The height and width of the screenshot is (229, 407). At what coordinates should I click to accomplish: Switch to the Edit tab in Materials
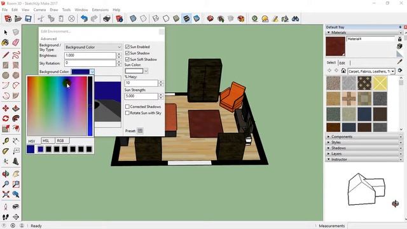tap(342, 63)
